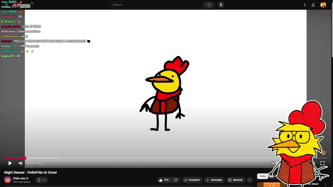Click the 564 k suscriptores text
Screen dimensions: 333x187
tap(22, 182)
